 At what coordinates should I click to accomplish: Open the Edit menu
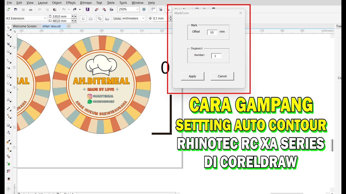19,3
